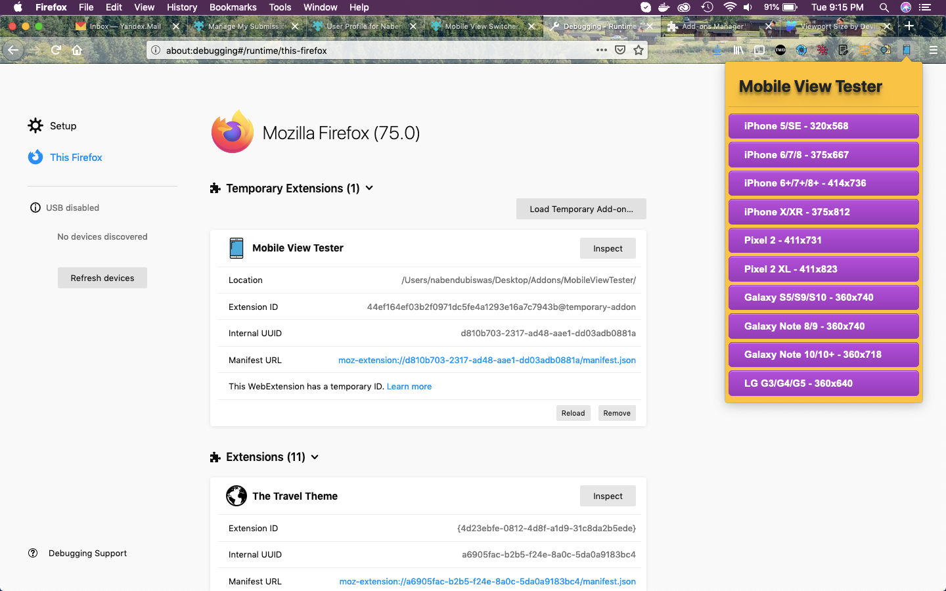Toggle the Mobile View Tester toolbar icon
946x591 pixels.
[907, 50]
